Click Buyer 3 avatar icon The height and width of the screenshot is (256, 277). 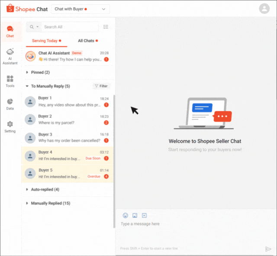pos(30,138)
